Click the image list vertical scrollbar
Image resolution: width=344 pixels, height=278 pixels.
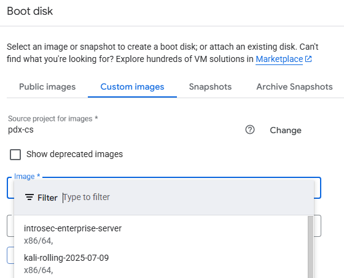310,247
